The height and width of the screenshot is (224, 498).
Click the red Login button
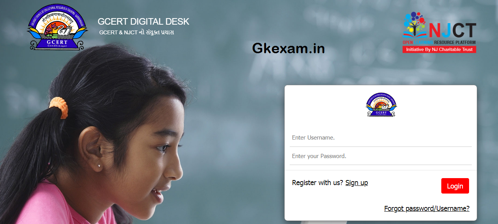point(455,186)
